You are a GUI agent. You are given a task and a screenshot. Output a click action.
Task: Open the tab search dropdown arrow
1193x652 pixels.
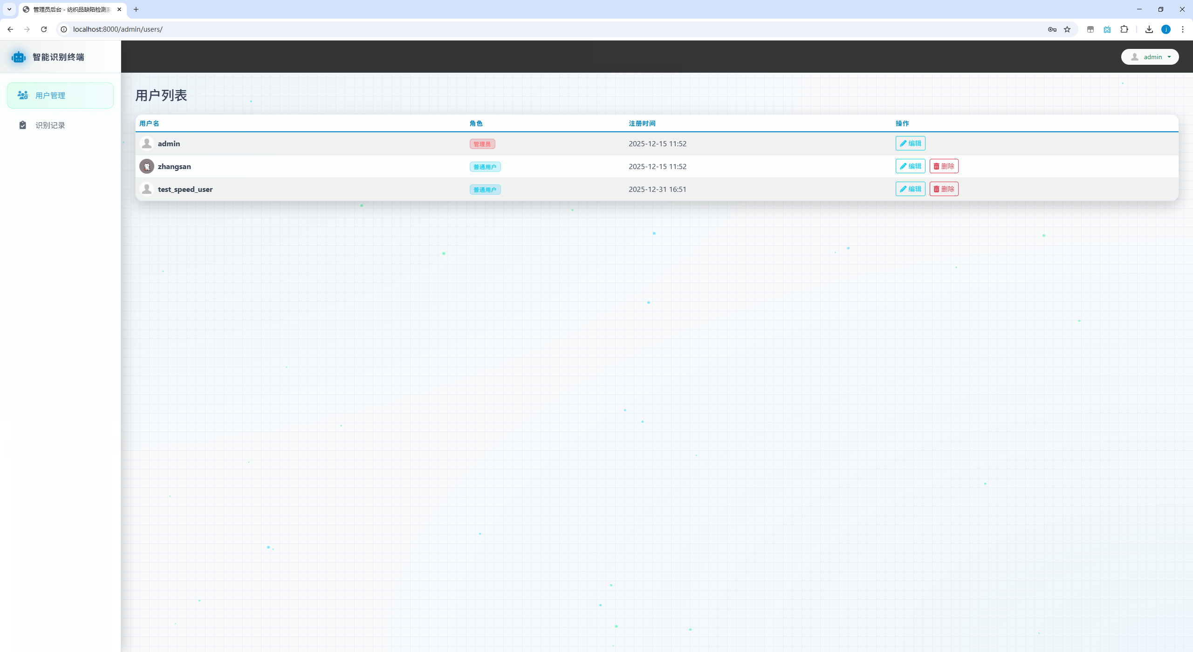[x=9, y=9]
